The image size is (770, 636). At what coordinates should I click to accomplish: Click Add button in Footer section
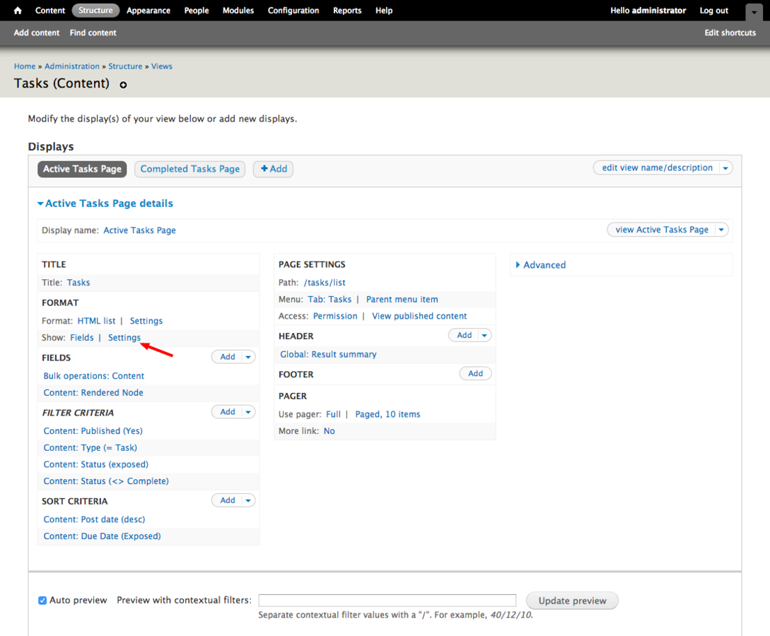click(x=475, y=373)
